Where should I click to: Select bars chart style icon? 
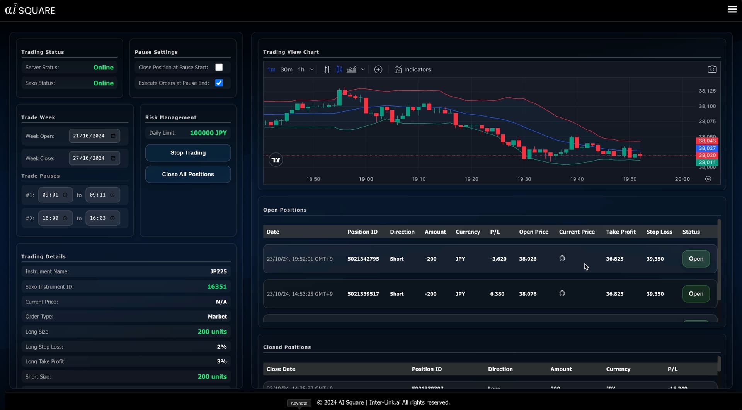click(x=327, y=69)
